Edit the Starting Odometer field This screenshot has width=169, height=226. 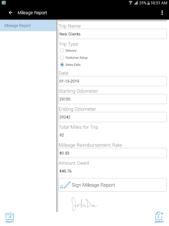coord(113,99)
